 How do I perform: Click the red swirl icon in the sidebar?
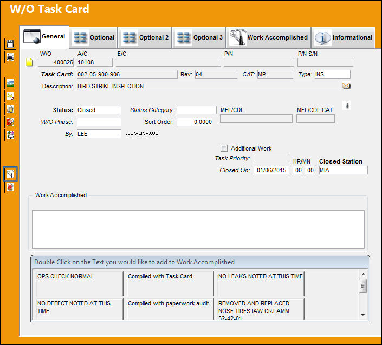tap(10, 122)
